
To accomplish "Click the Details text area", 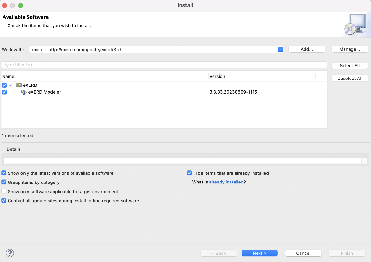I will pos(182,161).
